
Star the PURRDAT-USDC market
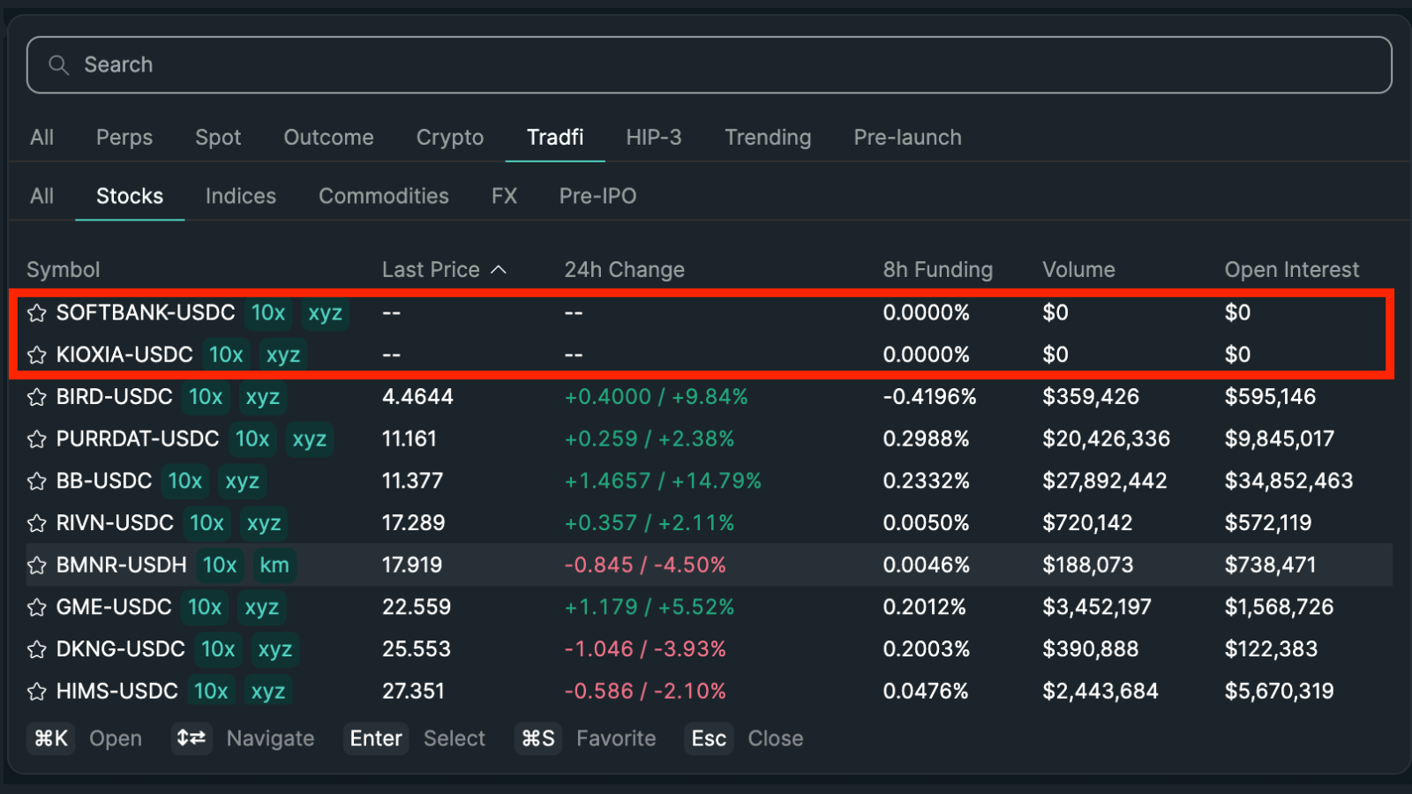coord(37,439)
